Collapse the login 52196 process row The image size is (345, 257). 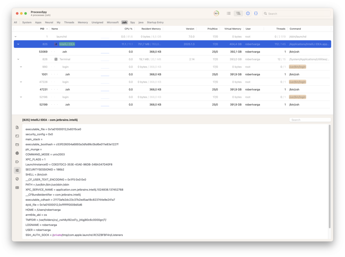[x=21, y=97]
